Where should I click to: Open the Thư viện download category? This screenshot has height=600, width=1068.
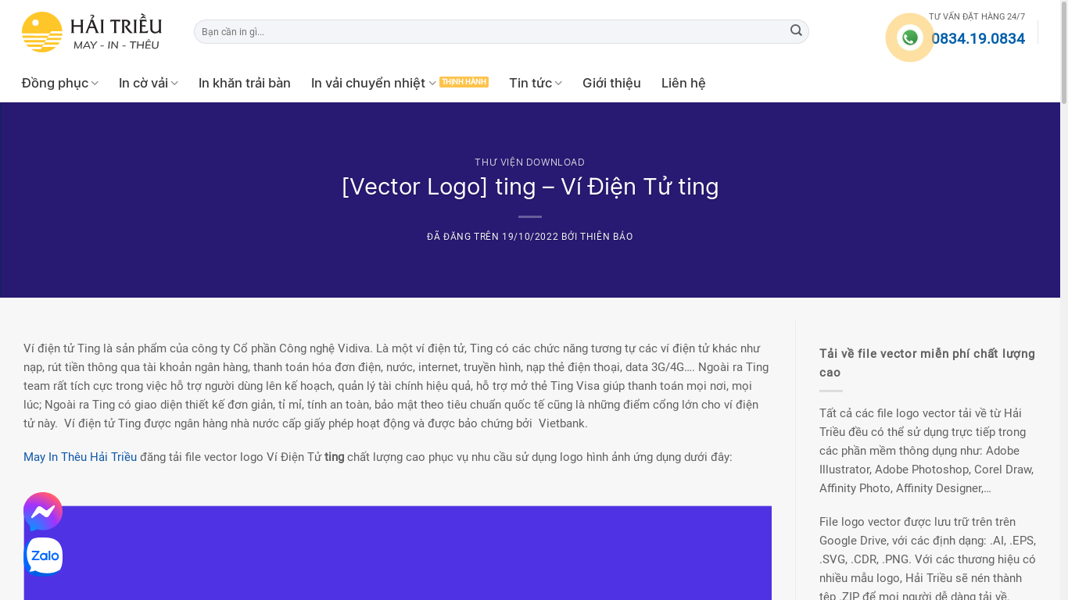529,162
